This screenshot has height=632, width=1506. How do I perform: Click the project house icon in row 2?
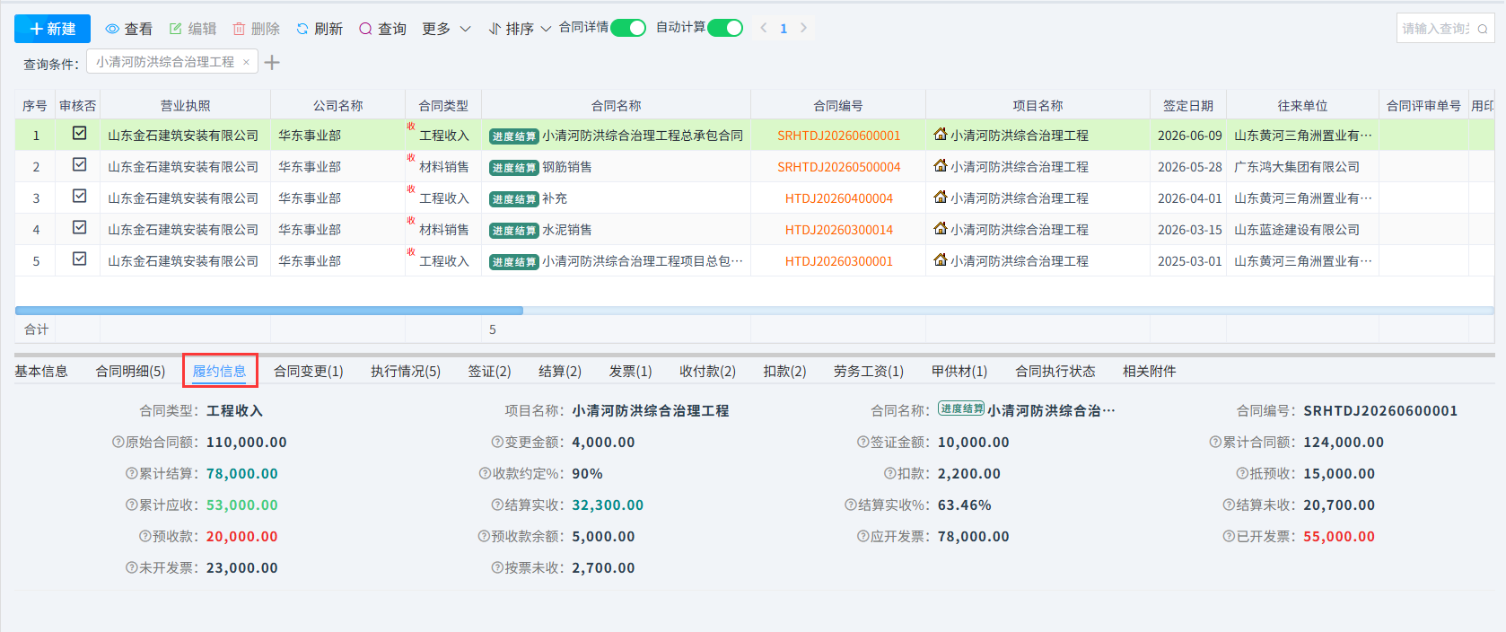click(x=941, y=165)
